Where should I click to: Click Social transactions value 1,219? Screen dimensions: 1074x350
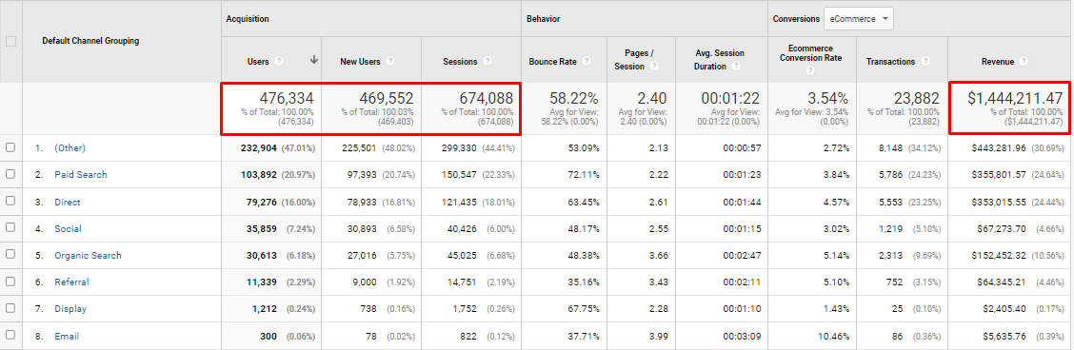892,228
